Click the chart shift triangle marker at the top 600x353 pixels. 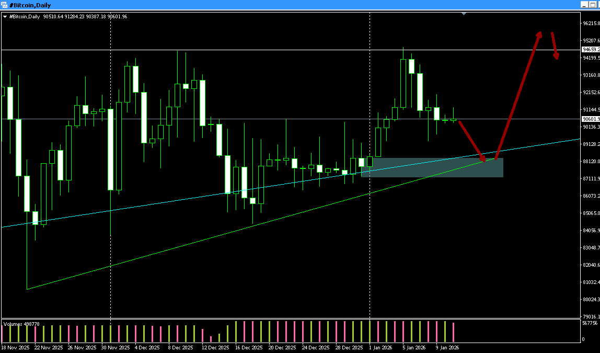tap(464, 14)
